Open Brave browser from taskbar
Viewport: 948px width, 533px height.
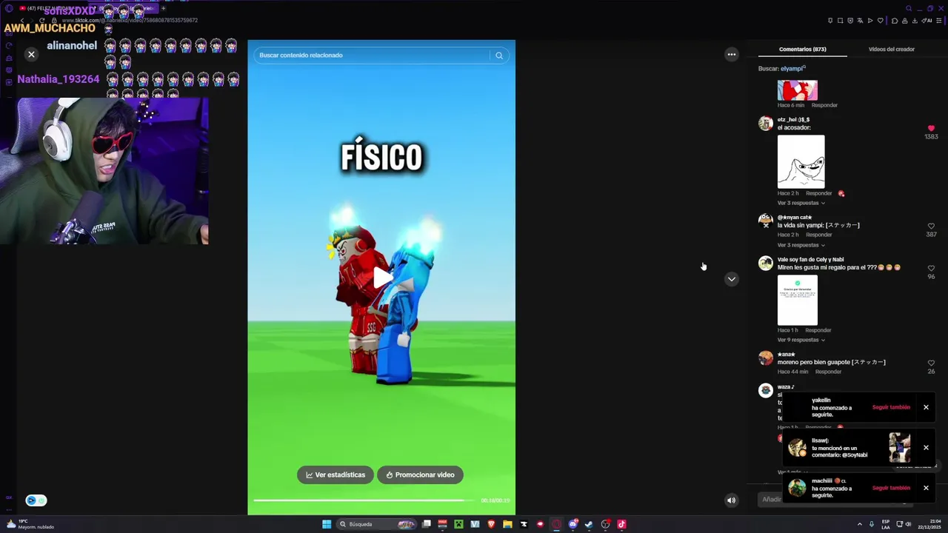(491, 524)
